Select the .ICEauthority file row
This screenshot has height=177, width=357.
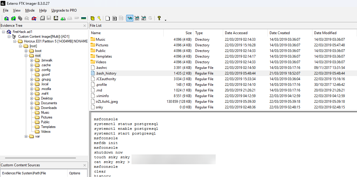(223, 79)
